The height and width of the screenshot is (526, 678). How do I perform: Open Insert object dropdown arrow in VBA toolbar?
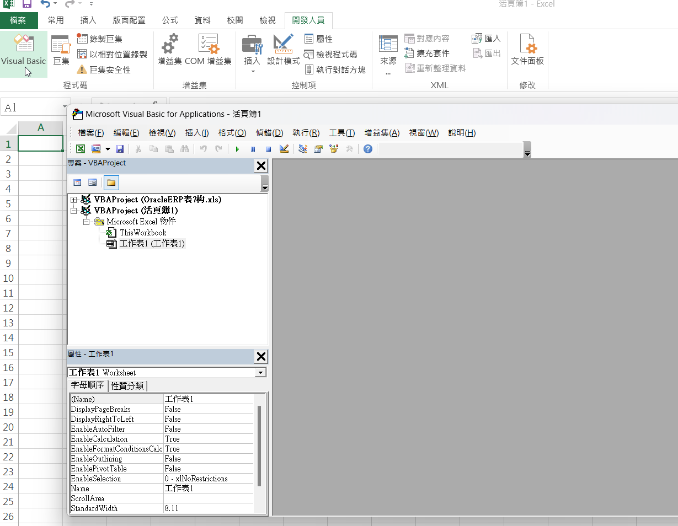tap(108, 149)
